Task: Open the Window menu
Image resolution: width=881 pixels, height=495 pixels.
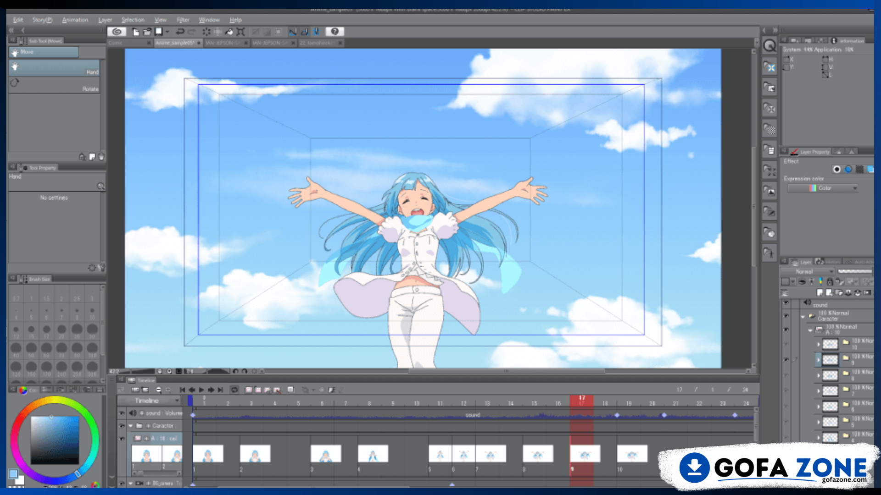Action: (209, 20)
